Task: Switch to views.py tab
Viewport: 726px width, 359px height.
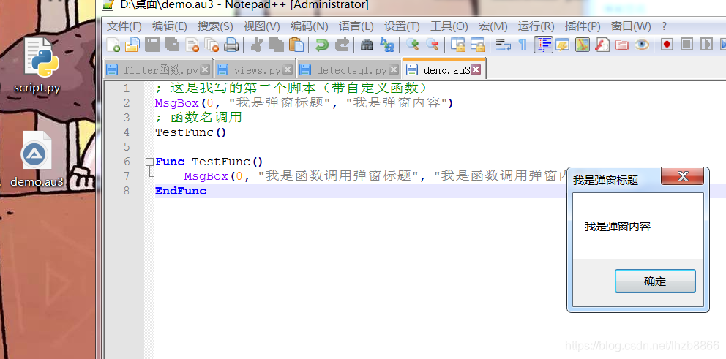Action: [x=255, y=70]
